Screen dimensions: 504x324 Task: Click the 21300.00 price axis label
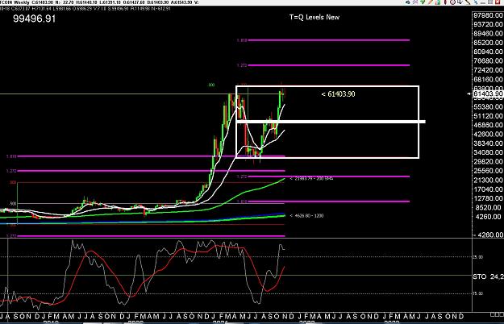488,181
